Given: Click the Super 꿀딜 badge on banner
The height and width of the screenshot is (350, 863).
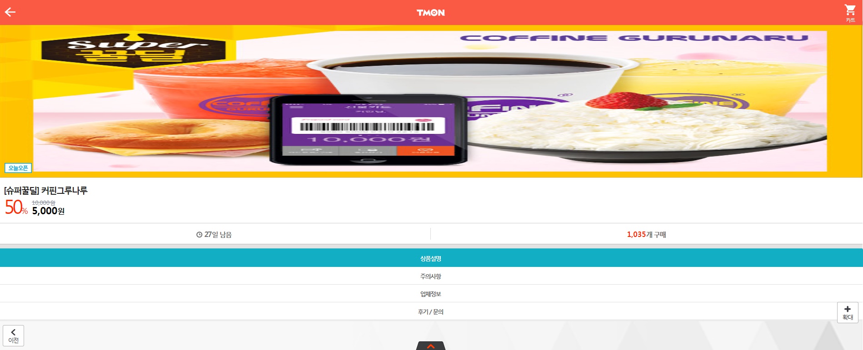Looking at the screenshot, I should point(134,50).
